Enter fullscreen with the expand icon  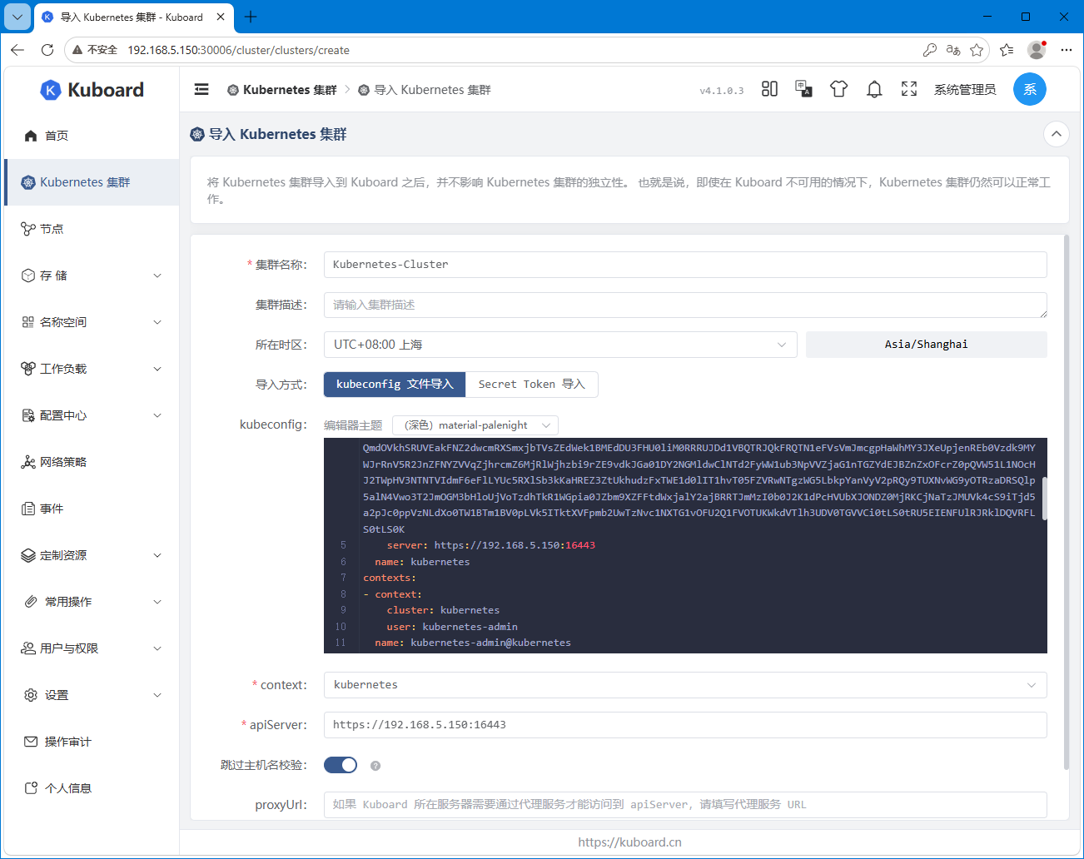tap(909, 89)
